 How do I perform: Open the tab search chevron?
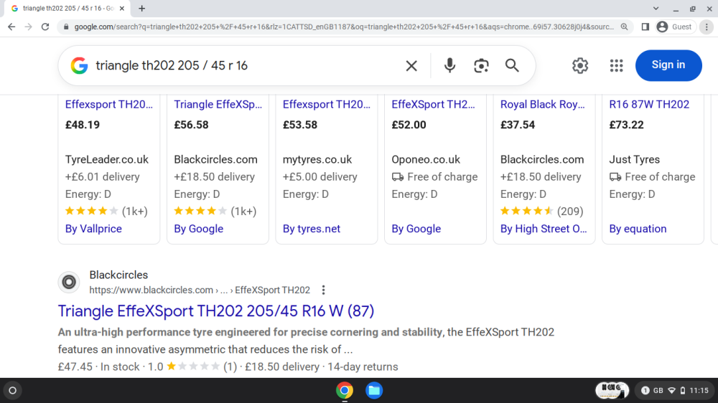[656, 8]
